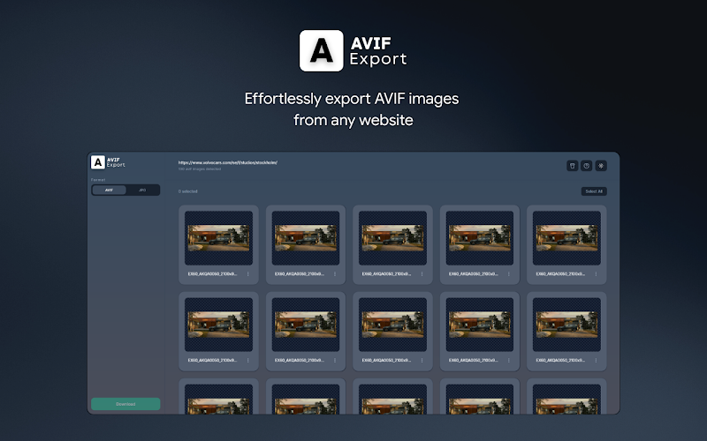The image size is (707, 441).
Task: Select the third row, first partially visible thumbnail
Action: coord(218,400)
